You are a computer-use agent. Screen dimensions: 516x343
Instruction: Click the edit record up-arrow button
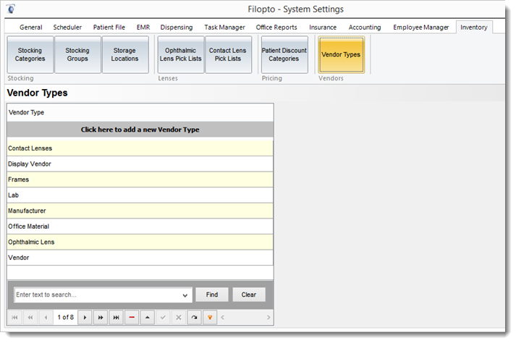pyautogui.click(x=148, y=318)
